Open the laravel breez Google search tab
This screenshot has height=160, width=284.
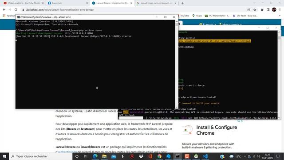(156, 3)
